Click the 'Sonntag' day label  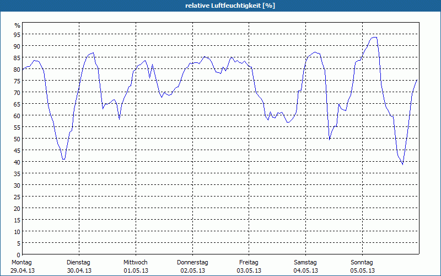click(x=362, y=263)
